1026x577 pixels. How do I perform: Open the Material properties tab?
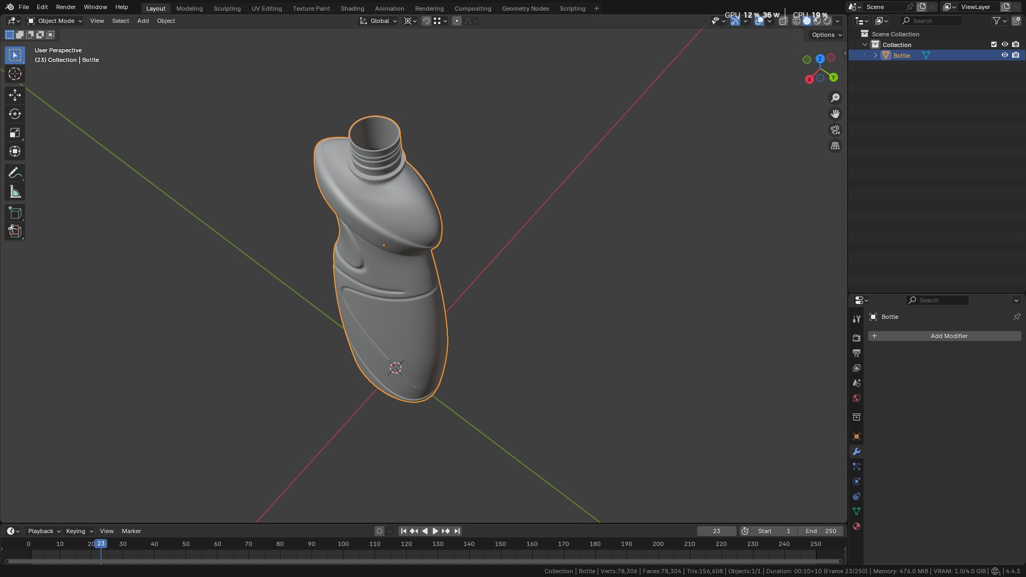click(x=857, y=526)
